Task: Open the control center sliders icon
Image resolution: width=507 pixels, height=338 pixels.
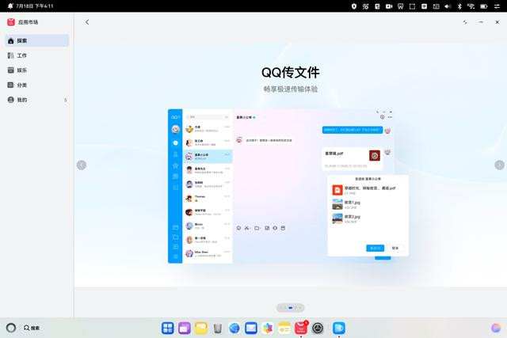Action: pyautogui.click(x=497, y=6)
